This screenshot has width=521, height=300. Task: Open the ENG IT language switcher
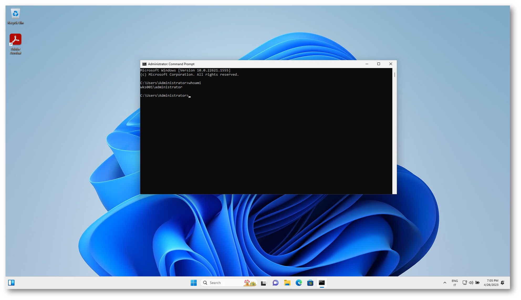click(455, 283)
